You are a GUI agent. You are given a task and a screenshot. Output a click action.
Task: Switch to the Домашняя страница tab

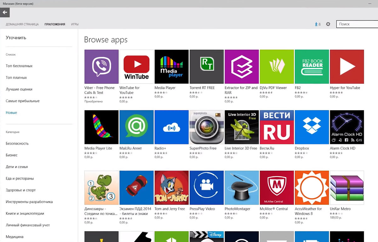point(22,24)
